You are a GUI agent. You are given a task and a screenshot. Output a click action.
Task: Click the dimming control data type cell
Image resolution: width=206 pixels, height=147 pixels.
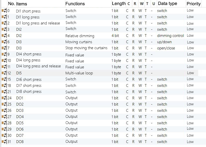pos(170,36)
